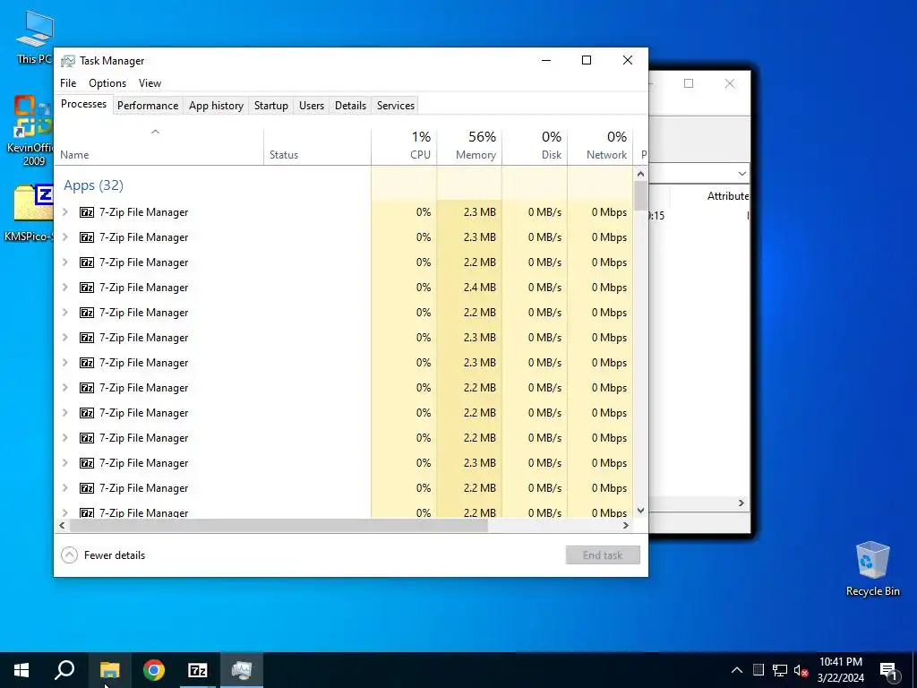Maximize the background 7-Zip window
Image resolution: width=917 pixels, height=688 pixels.
(689, 83)
